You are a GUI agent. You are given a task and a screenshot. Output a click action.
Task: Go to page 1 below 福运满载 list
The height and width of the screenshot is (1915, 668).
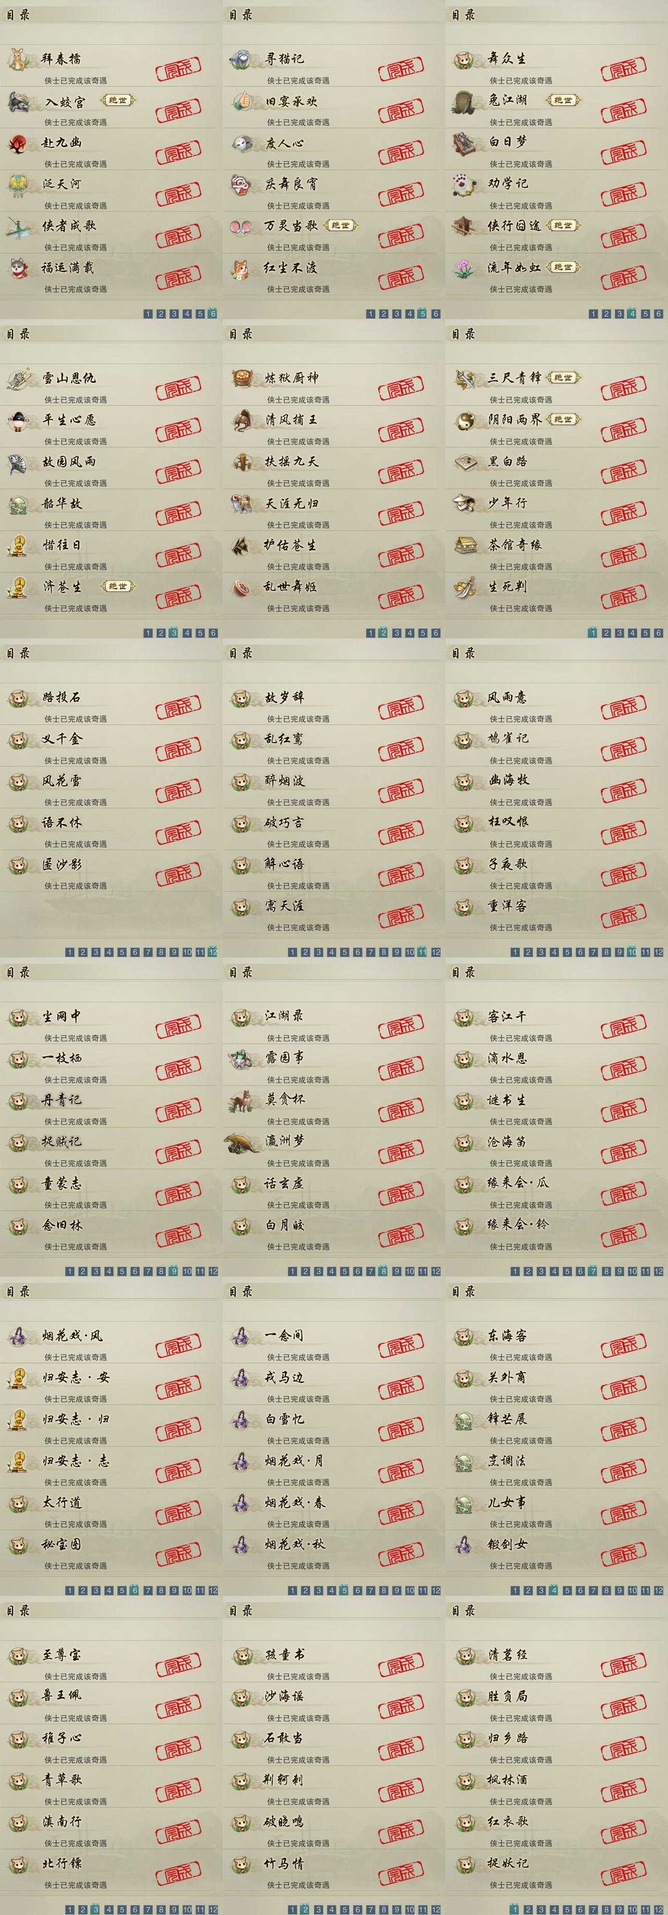coord(148,314)
